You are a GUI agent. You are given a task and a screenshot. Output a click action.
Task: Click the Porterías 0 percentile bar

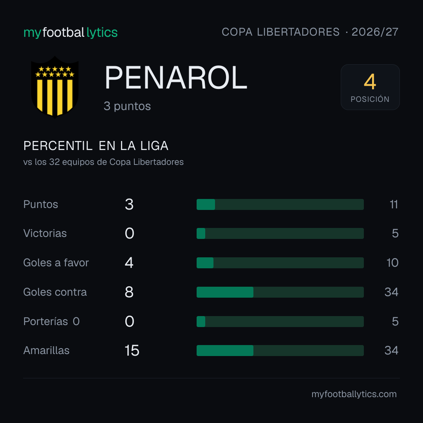coord(280,322)
